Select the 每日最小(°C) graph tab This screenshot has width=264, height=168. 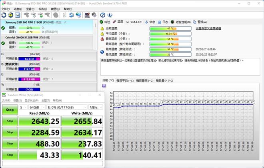(x=164, y=81)
